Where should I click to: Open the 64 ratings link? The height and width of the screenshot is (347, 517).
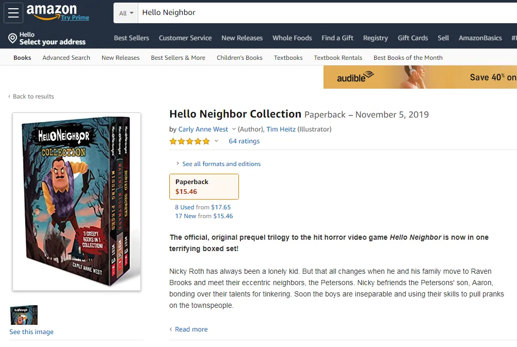click(244, 141)
